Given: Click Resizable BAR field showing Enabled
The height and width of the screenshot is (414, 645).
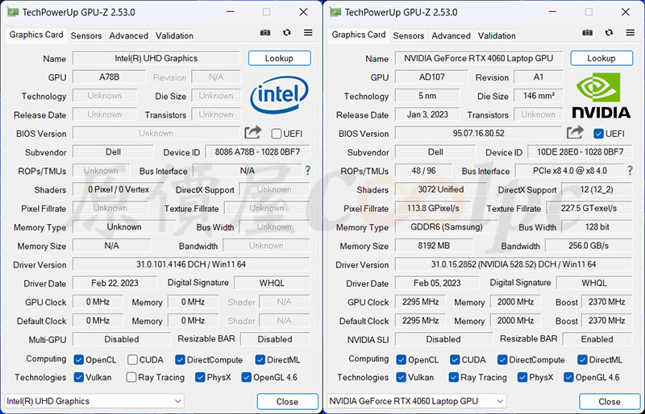Looking at the screenshot, I should pyautogui.click(x=597, y=339).
